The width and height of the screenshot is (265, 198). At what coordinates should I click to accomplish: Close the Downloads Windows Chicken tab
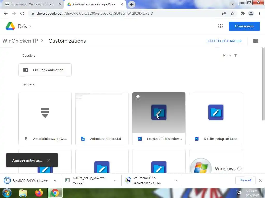pyautogui.click(x=60, y=5)
